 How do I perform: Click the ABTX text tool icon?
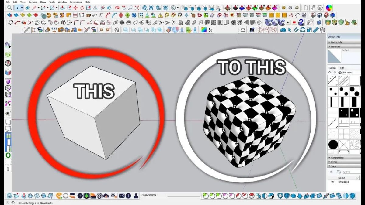click(117, 29)
